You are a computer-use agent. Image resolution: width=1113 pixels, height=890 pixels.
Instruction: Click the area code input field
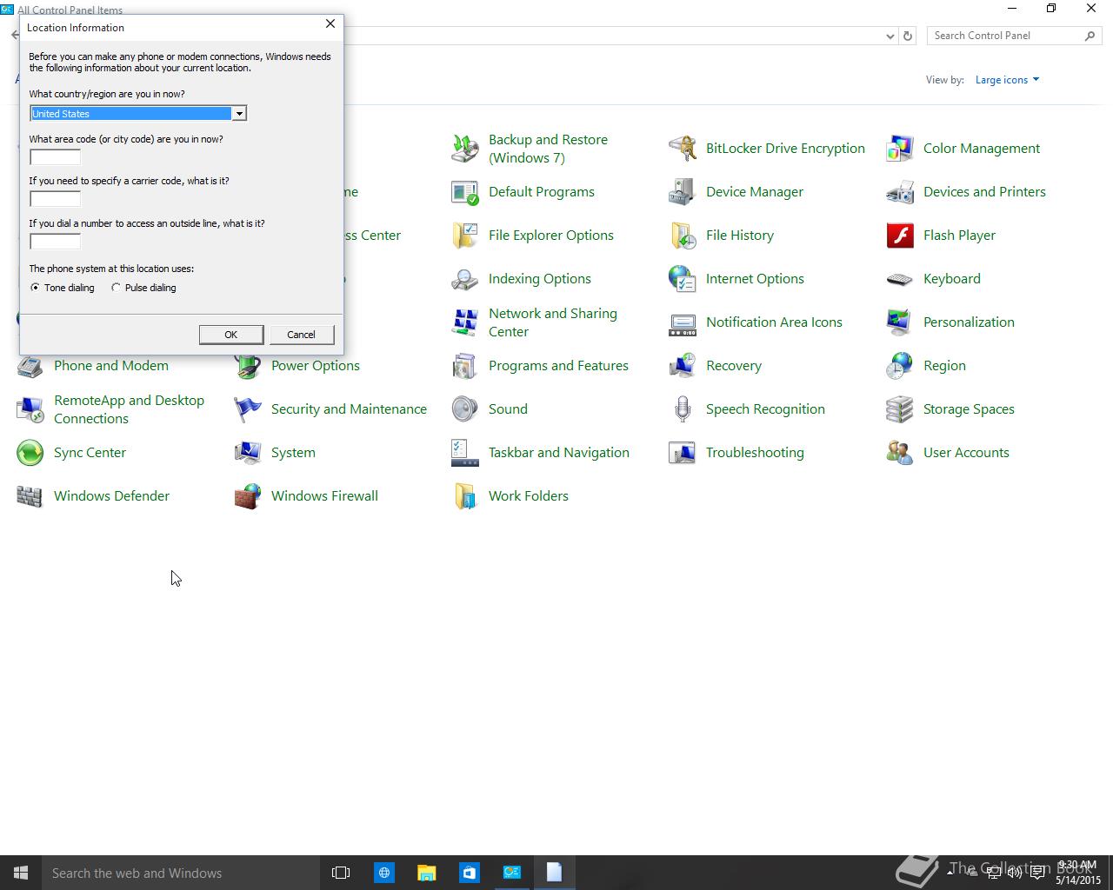55,157
